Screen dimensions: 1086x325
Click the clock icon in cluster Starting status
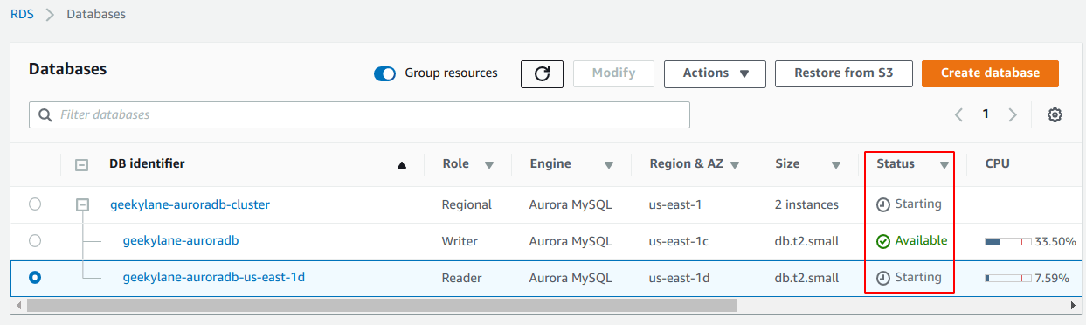[x=883, y=204]
